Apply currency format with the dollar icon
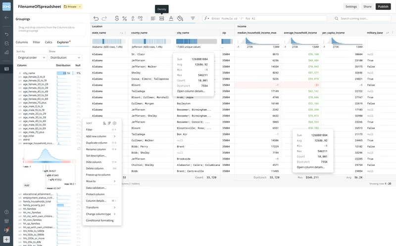The image size is (396, 246). click(116, 18)
